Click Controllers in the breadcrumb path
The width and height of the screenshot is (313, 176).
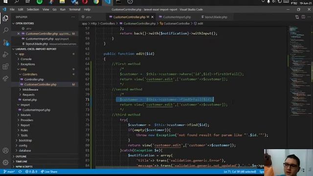coord(108,23)
